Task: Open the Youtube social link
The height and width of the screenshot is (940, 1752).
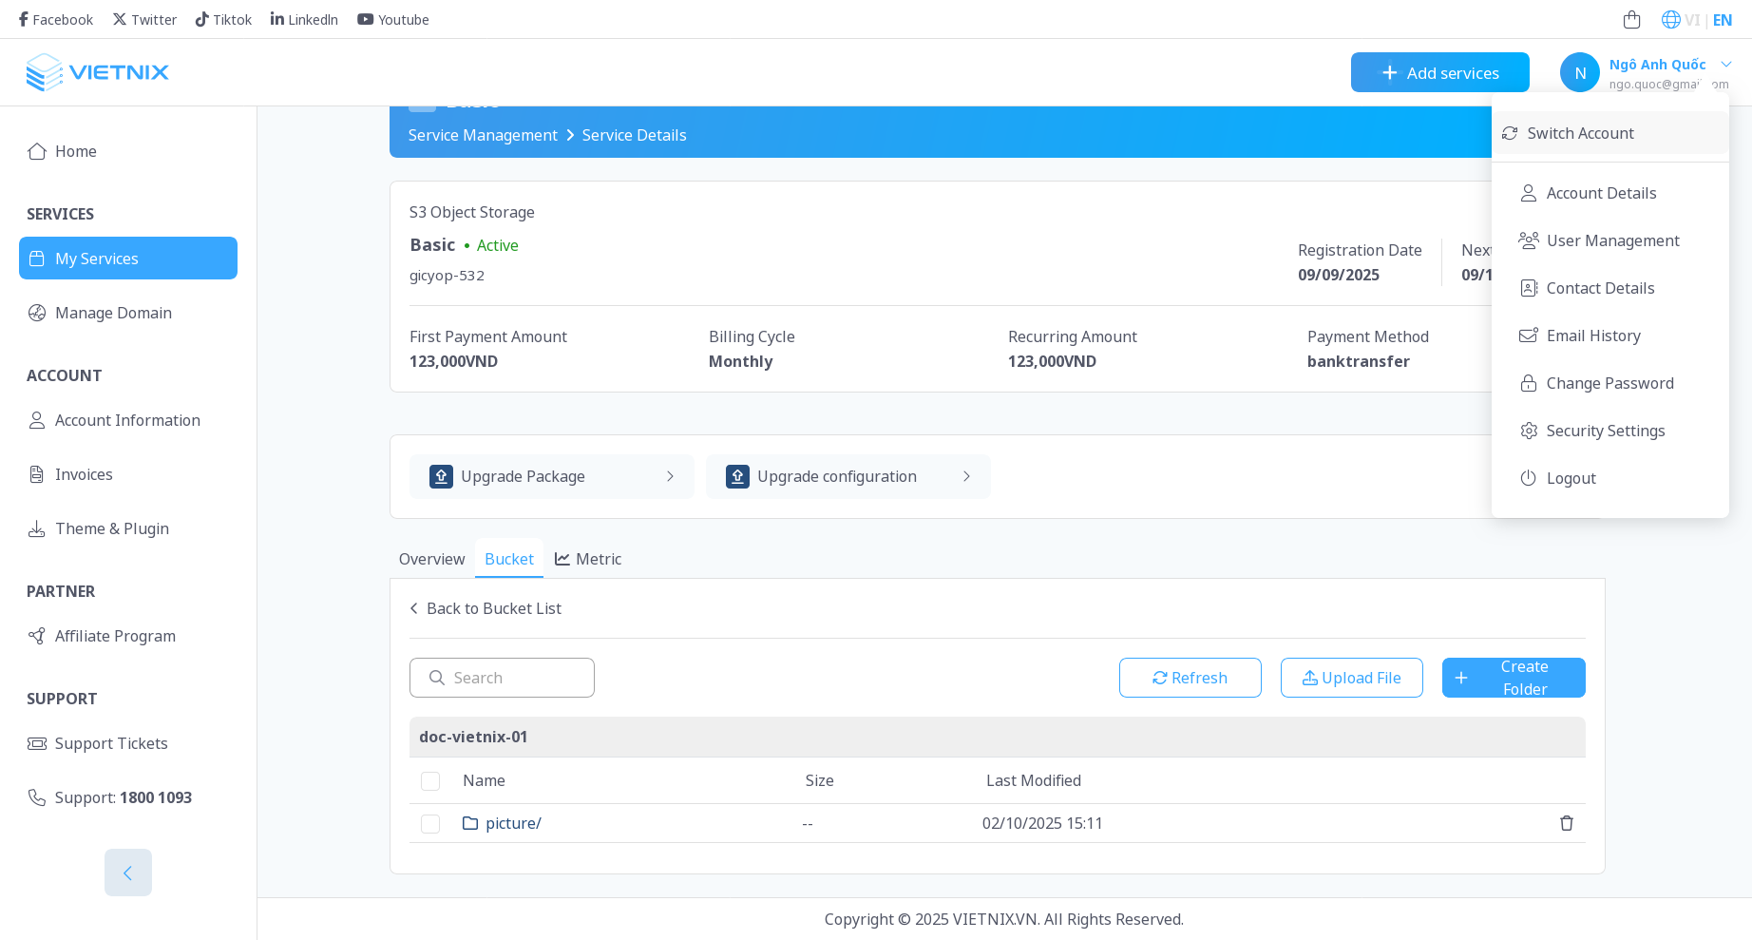Action: click(393, 20)
